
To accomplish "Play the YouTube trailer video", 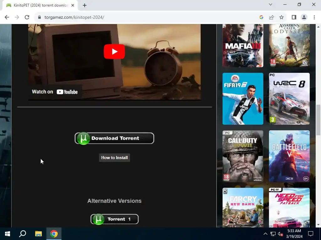I will [114, 52].
